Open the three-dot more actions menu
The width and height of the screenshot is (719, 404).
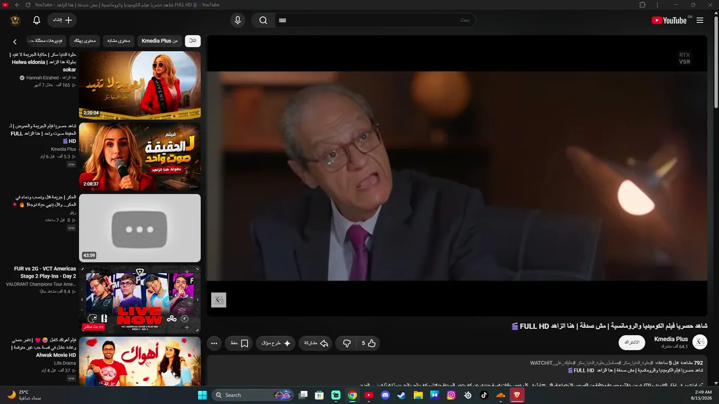pos(214,343)
